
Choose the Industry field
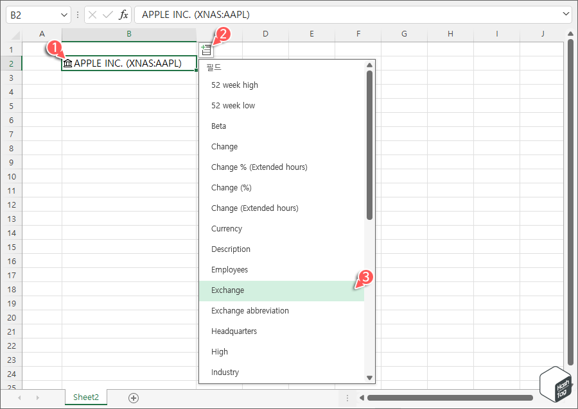click(282, 372)
